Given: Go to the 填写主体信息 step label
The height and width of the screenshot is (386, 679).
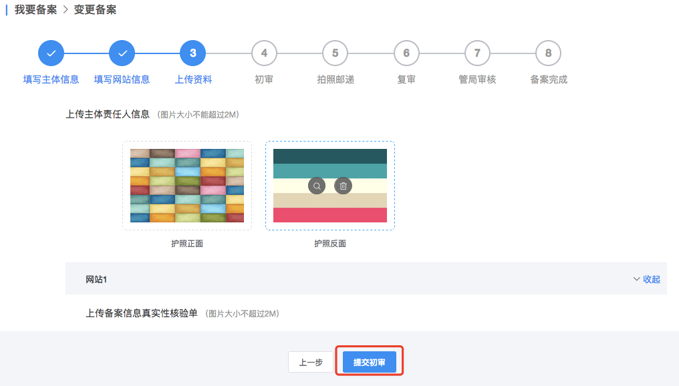Looking at the screenshot, I should pos(51,79).
